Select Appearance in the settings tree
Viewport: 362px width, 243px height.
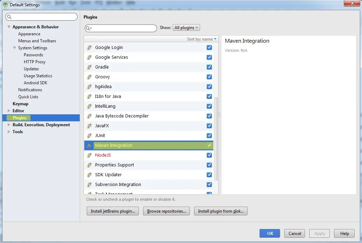(x=29, y=34)
